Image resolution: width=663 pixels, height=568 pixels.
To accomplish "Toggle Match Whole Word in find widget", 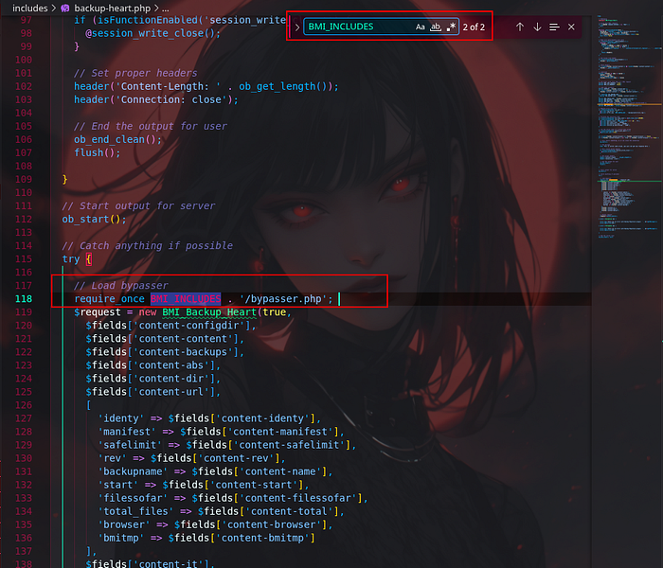I will (436, 27).
